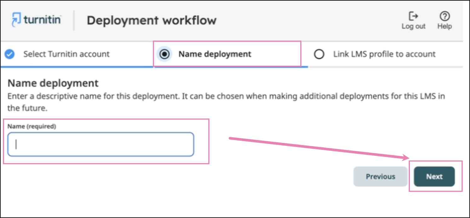Image resolution: width=470 pixels, height=218 pixels.
Task: Click the Name (required) field label
Action: pos(32,126)
